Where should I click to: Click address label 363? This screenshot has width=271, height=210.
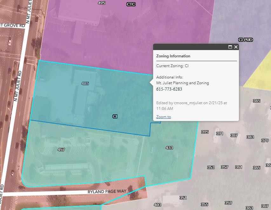tap(249, 208)
